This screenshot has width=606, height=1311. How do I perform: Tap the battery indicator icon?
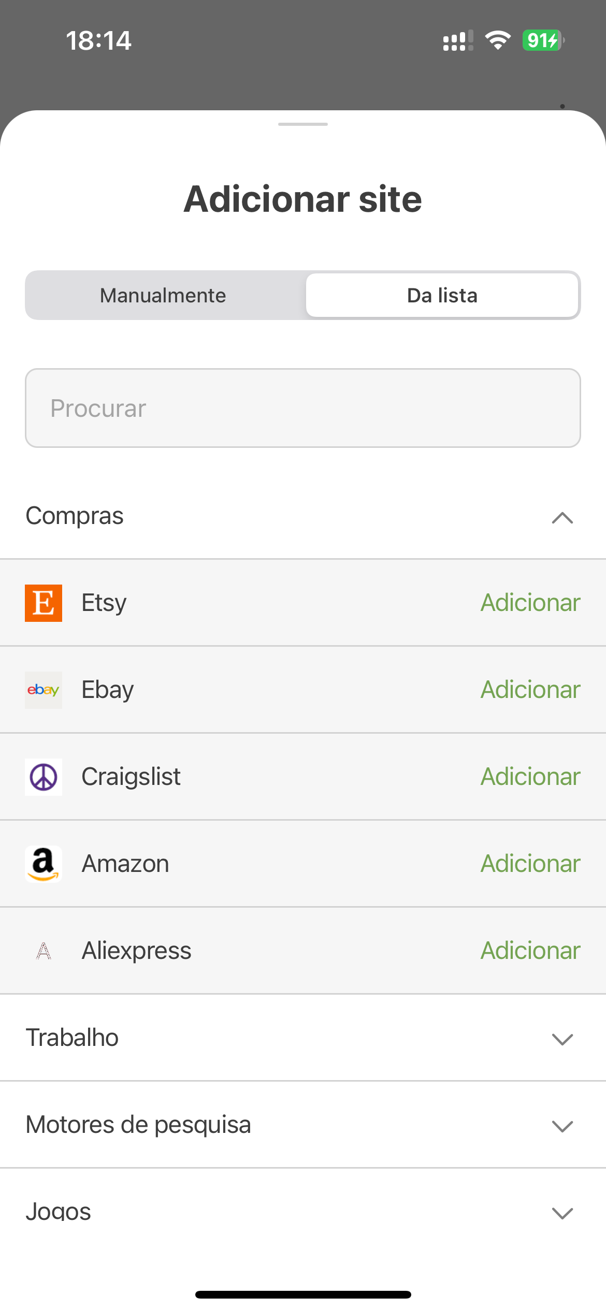pyautogui.click(x=543, y=40)
